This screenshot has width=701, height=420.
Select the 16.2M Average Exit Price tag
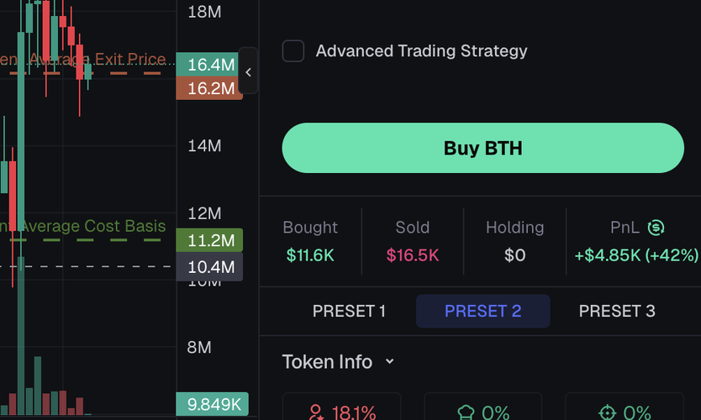209,88
